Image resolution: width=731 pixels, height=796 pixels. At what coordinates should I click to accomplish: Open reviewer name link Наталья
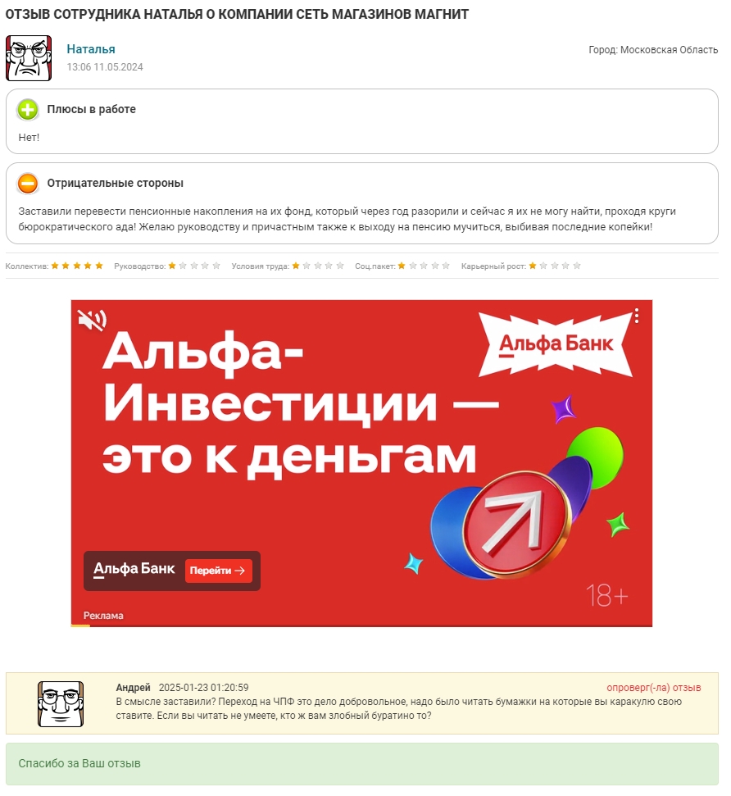(91, 49)
